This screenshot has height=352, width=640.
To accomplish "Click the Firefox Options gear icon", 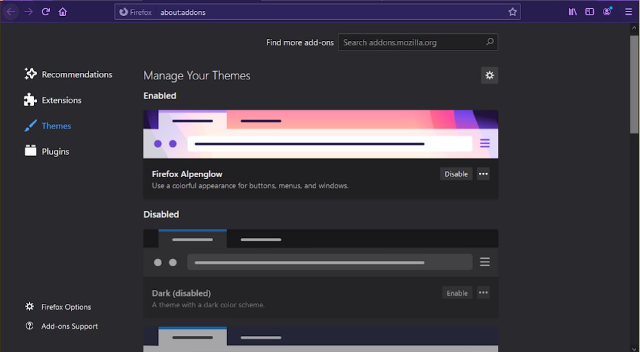I will (29, 307).
